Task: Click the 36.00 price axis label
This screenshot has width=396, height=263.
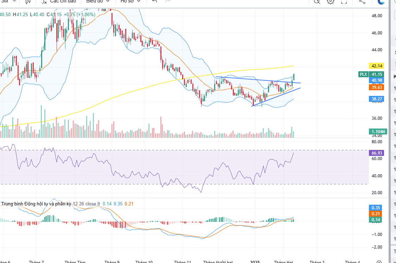Action: (377, 118)
